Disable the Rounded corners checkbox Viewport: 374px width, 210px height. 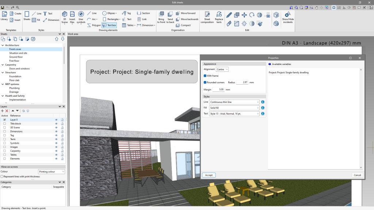click(x=205, y=82)
